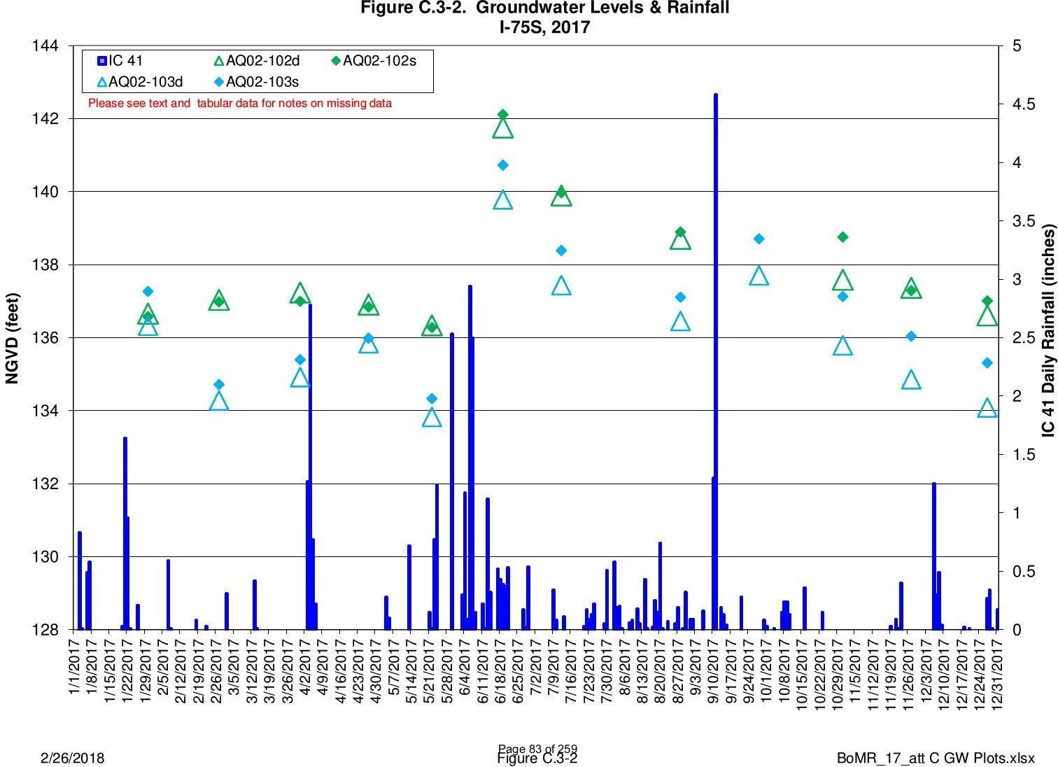
Task: Select the blue diamond at 12/31/2017
Action: (x=987, y=363)
